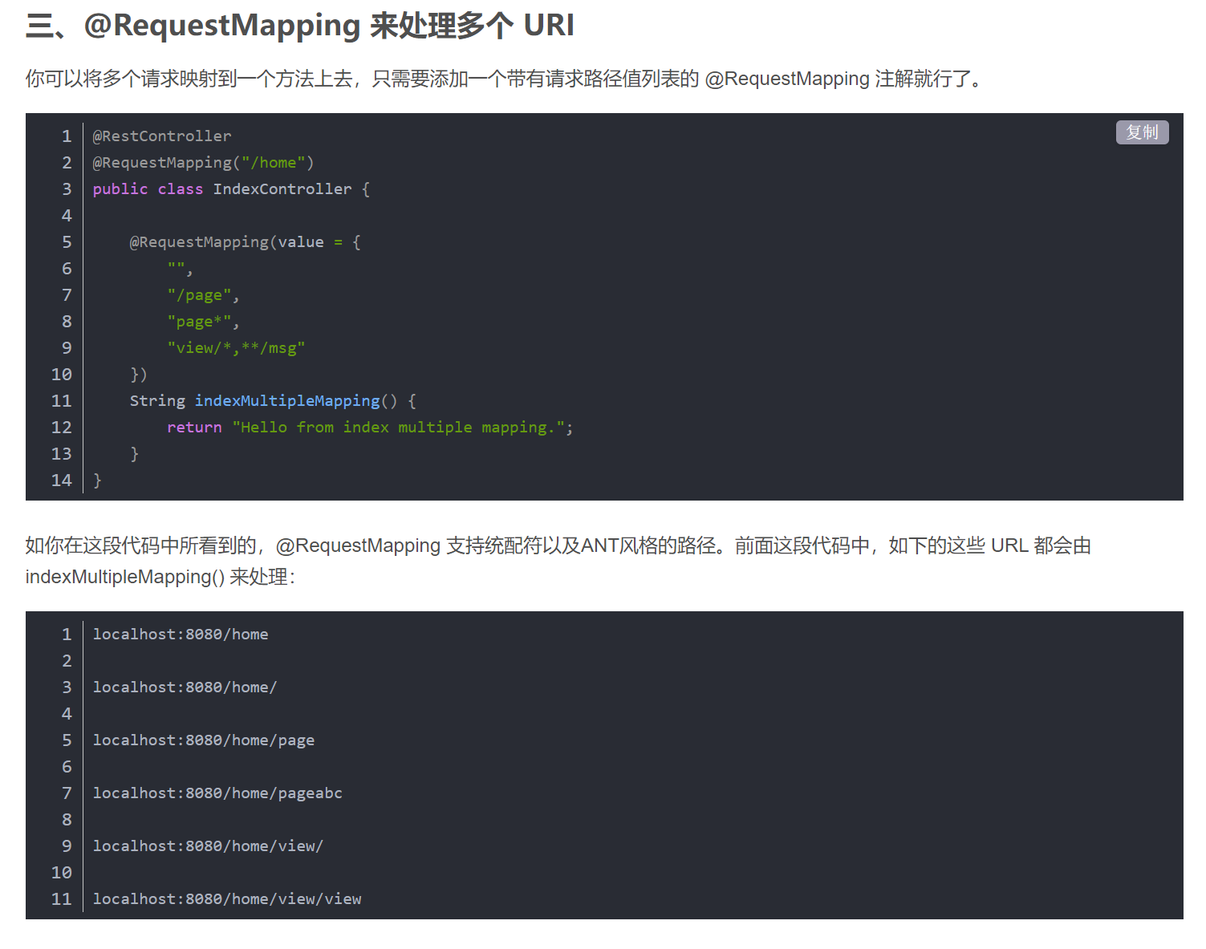Click the 'String indexMultipleMapping() {' method line

pos(273,401)
